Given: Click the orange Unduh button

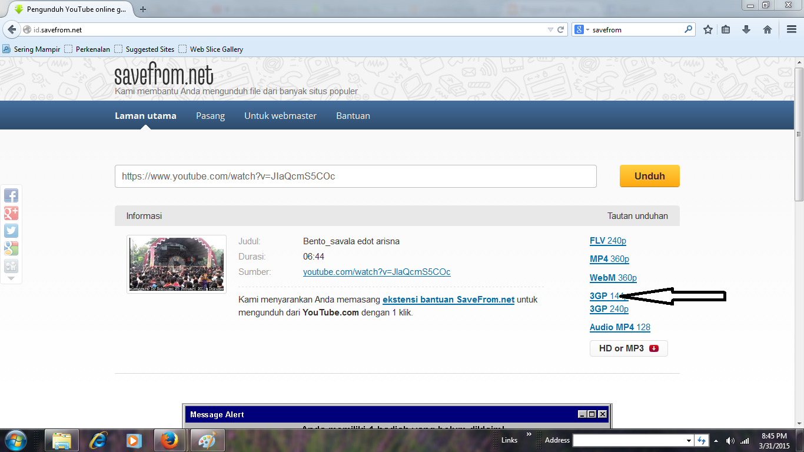Looking at the screenshot, I should tap(650, 176).
